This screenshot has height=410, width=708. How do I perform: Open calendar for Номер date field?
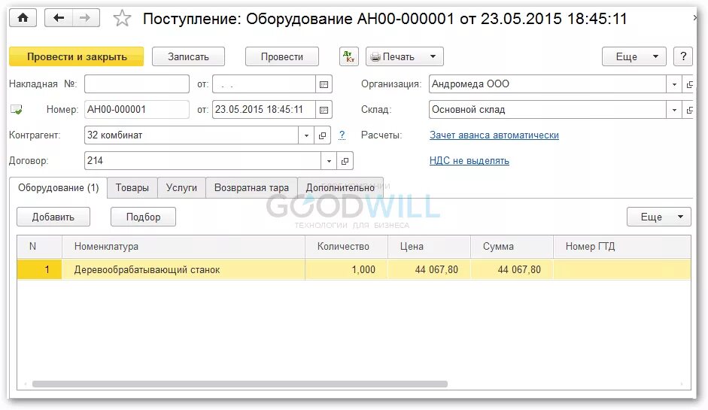(324, 110)
